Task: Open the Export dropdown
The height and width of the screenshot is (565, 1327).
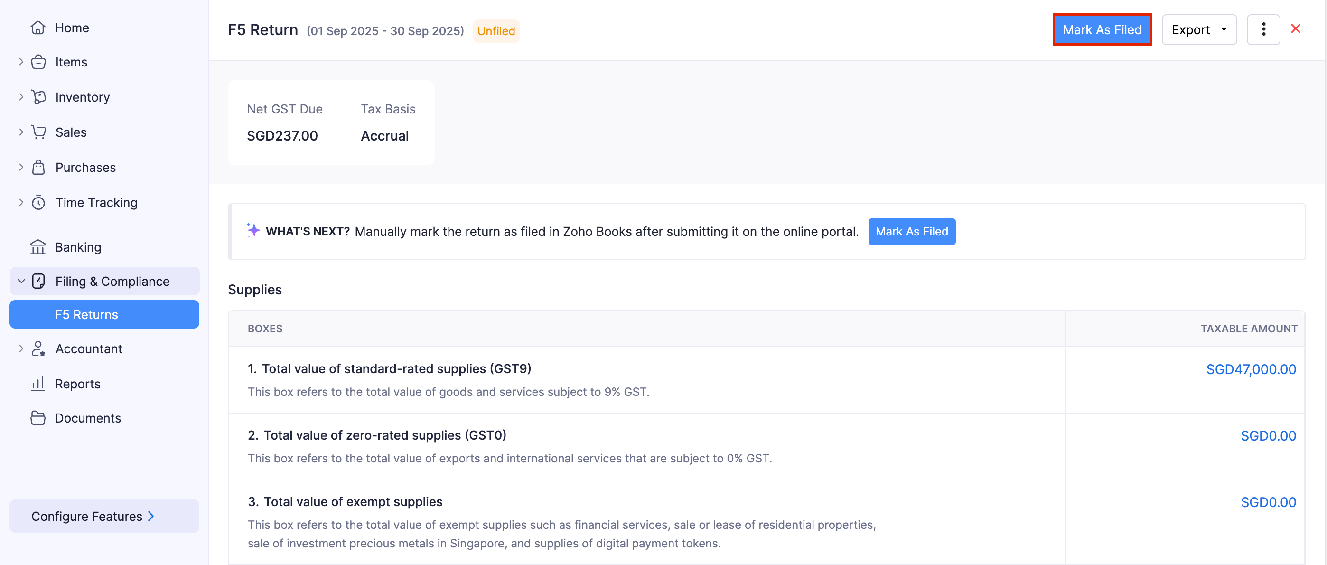Action: [1199, 30]
